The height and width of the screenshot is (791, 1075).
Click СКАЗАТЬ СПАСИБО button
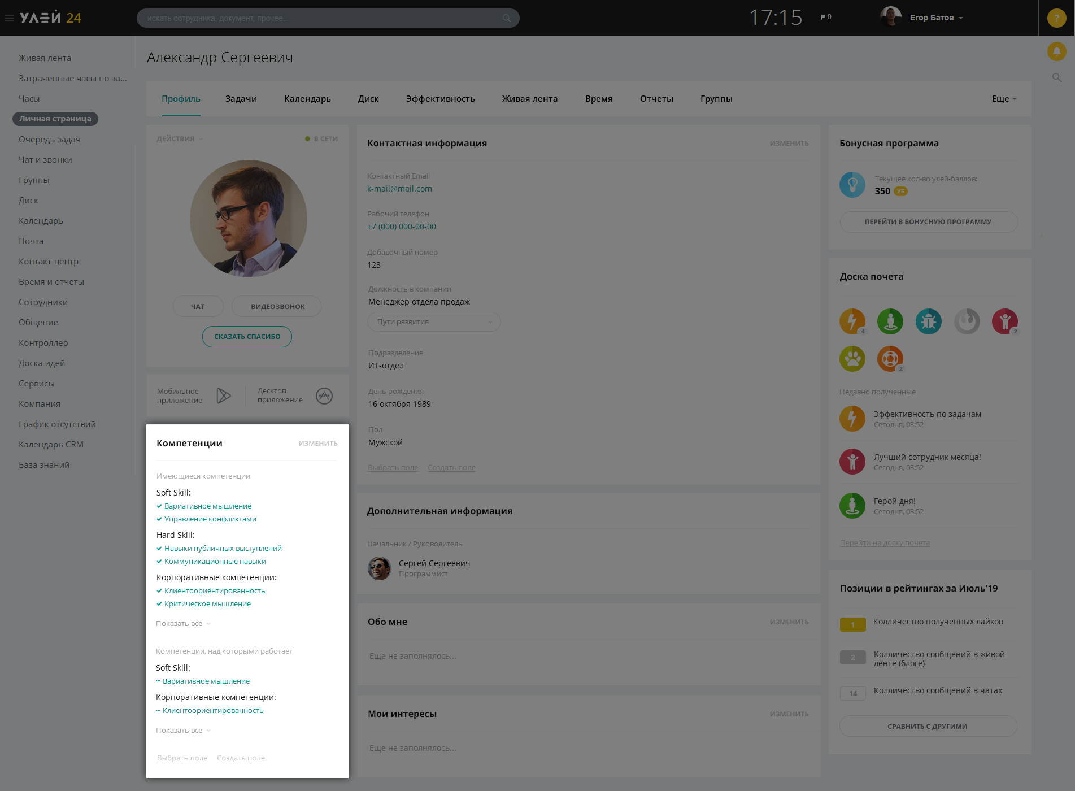point(247,337)
